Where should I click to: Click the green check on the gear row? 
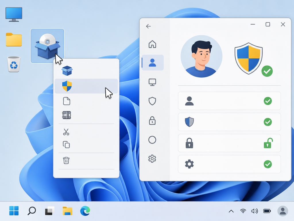point(268,164)
